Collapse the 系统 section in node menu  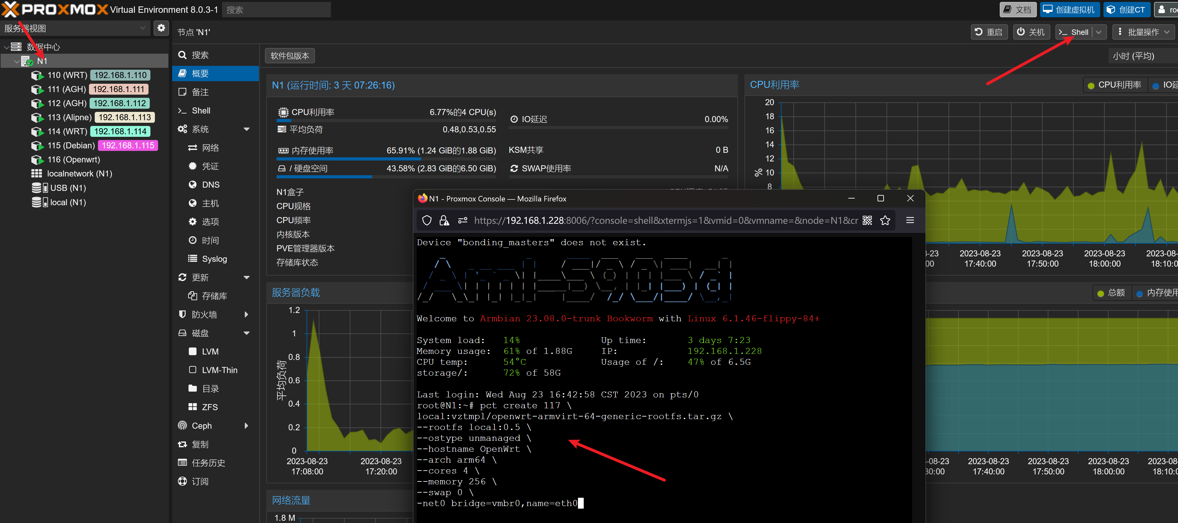(x=246, y=129)
